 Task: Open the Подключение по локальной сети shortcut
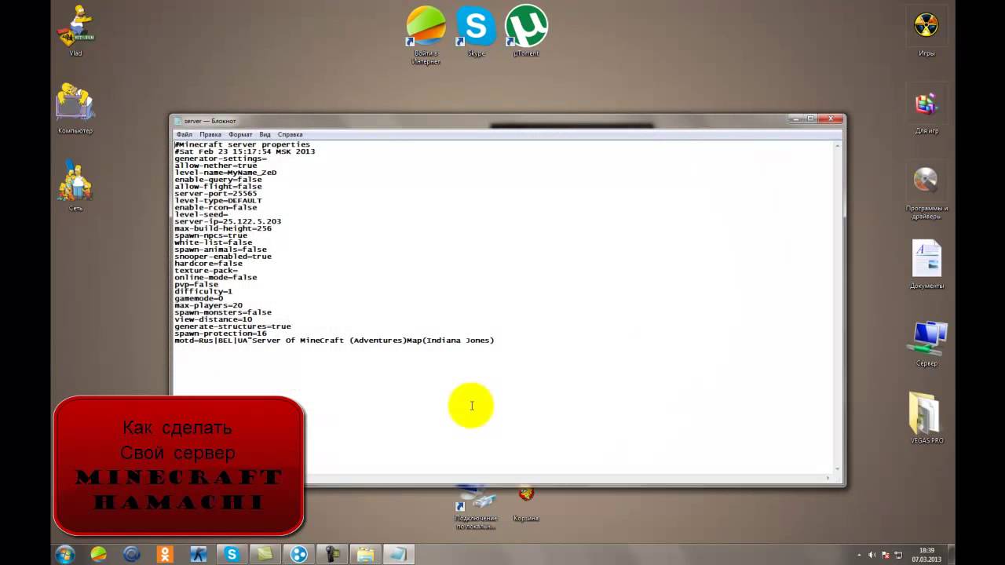click(476, 506)
